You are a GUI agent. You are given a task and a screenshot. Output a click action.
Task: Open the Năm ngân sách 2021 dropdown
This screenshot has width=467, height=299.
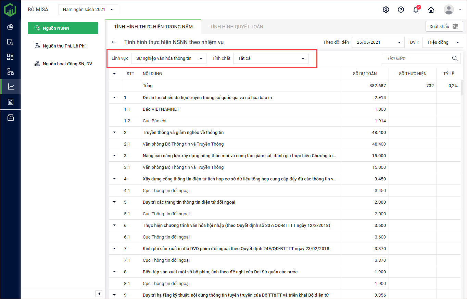tap(88, 10)
